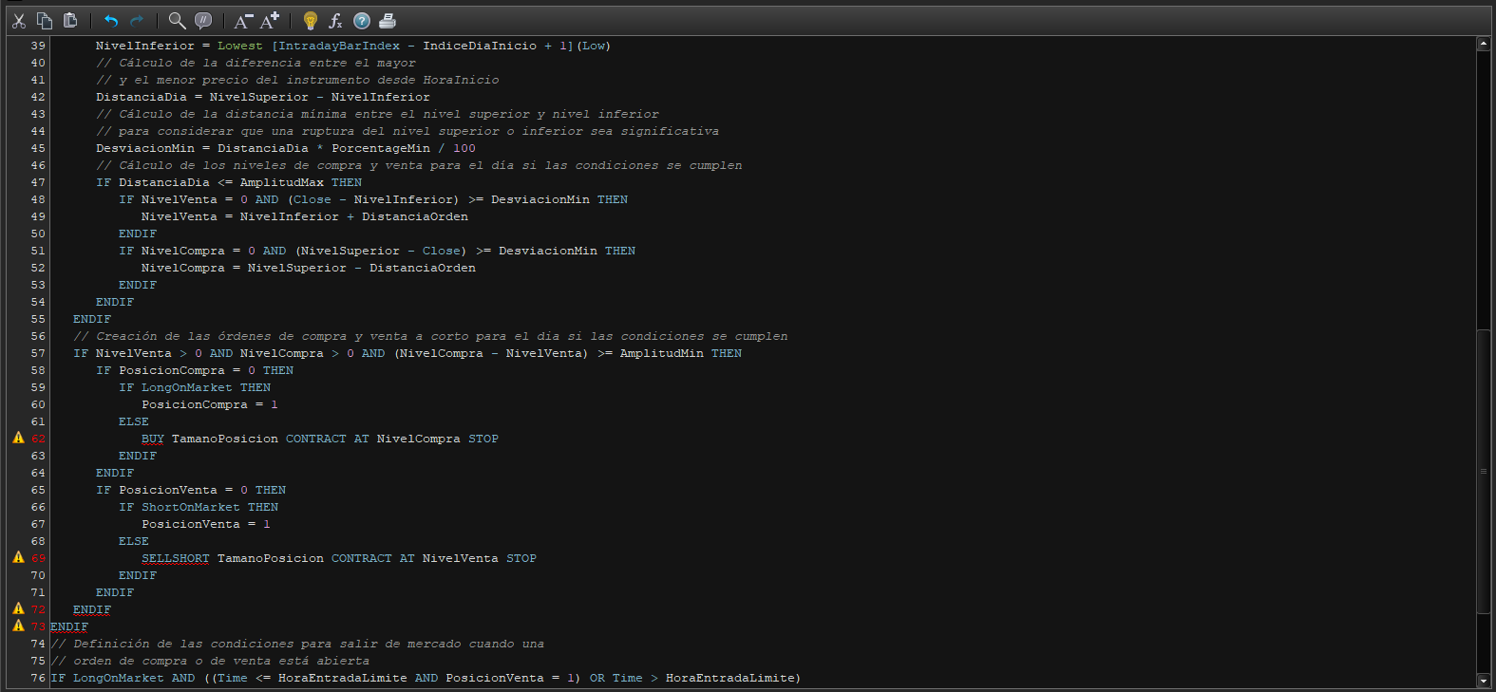Click the scrollbar up arrow
The image size is (1496, 692).
pyautogui.click(x=1483, y=44)
